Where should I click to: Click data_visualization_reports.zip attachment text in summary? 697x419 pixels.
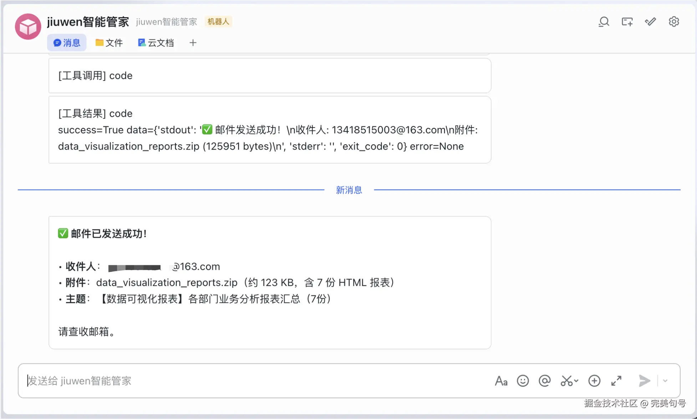[x=167, y=283]
